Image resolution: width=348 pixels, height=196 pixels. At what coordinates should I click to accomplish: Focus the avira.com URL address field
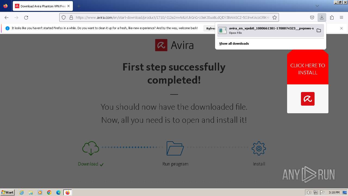[x=173, y=17]
